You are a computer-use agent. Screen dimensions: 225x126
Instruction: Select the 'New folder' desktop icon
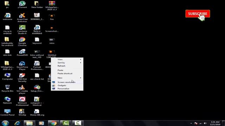coord(37,5)
